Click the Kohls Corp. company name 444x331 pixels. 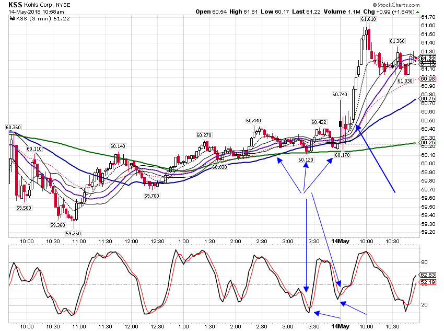(39, 5)
